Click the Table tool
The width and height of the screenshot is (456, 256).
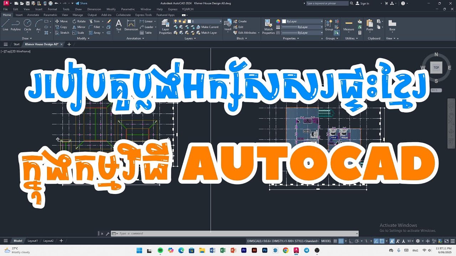click(x=146, y=33)
